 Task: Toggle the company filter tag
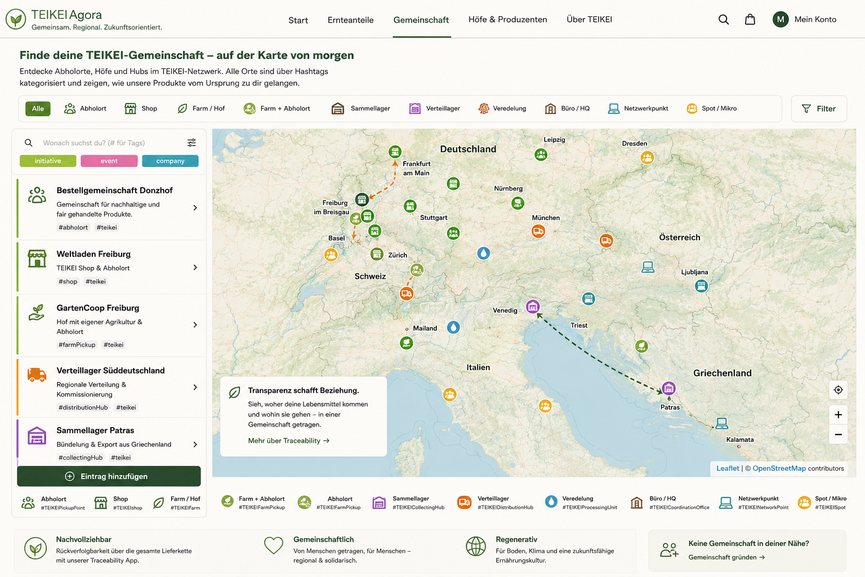tap(170, 161)
